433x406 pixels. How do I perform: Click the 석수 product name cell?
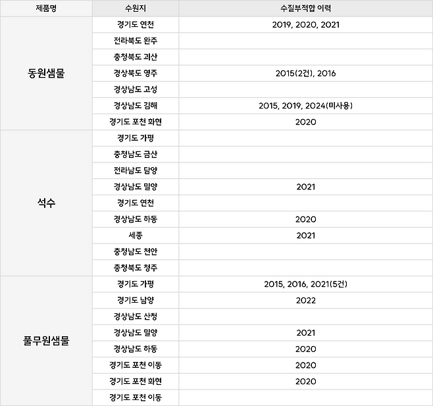(x=46, y=203)
